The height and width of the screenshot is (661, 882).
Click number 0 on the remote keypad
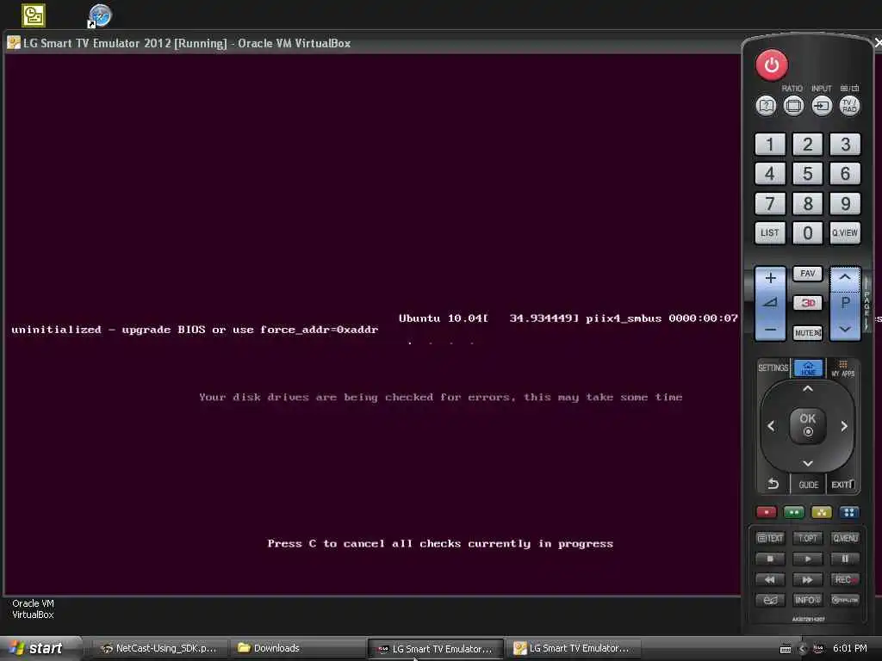tap(807, 232)
